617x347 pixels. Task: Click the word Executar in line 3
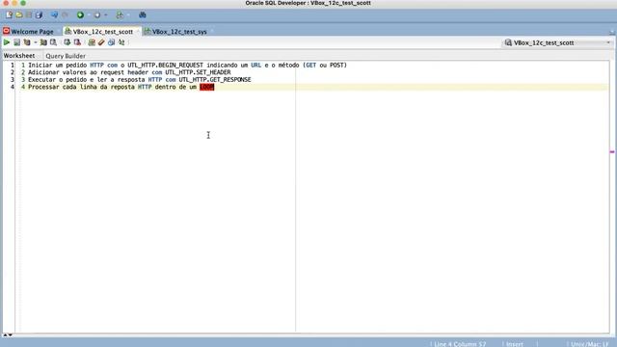pyautogui.click(x=41, y=79)
